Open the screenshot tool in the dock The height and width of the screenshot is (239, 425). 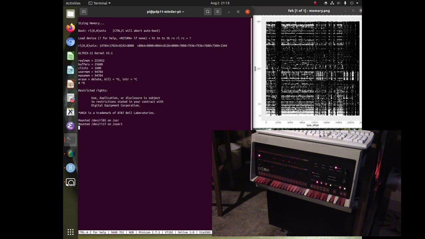click(70, 182)
